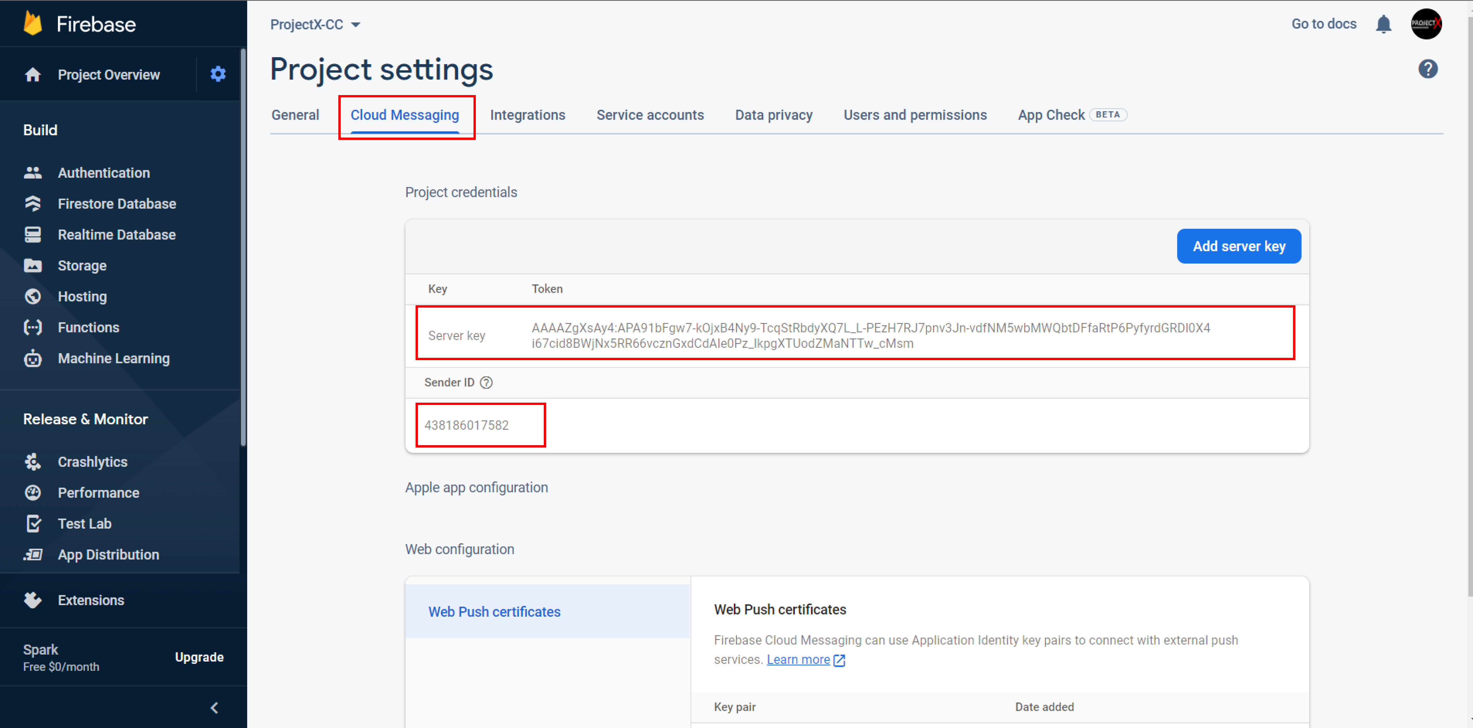Viewport: 1473px width, 728px height.
Task: Open App Distribution in sidebar
Action: (109, 554)
